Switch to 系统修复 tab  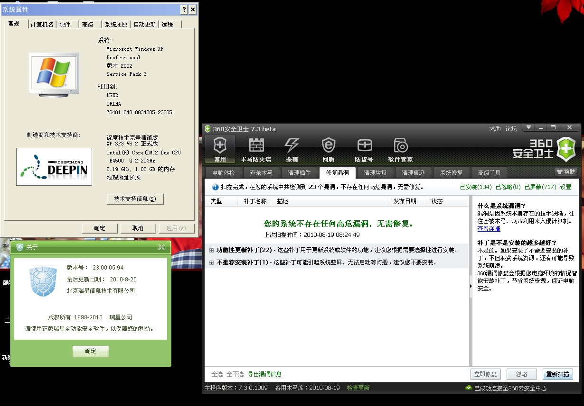click(451, 172)
